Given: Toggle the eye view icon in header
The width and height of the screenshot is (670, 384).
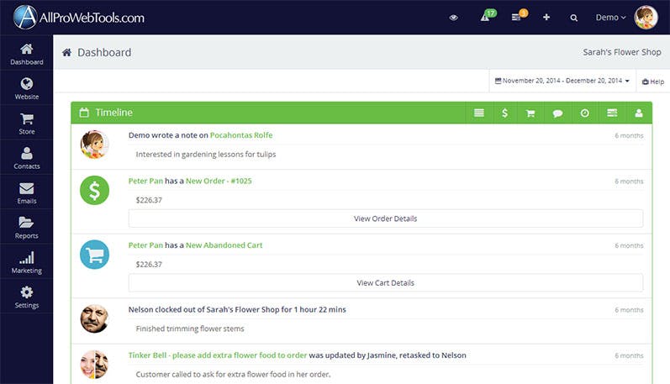Looking at the screenshot, I should 453,18.
